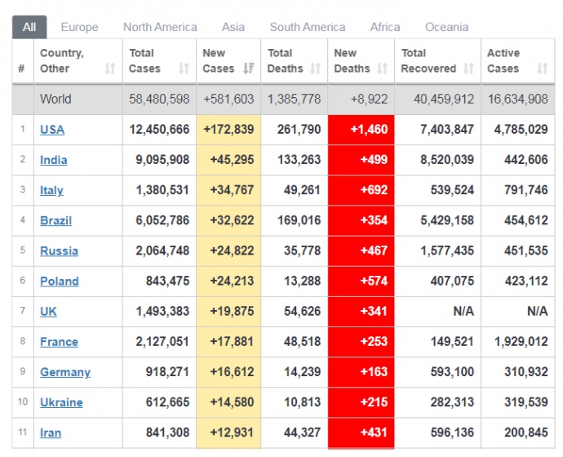Click the # rank column header
The width and height of the screenshot is (563, 457).
pos(21,69)
